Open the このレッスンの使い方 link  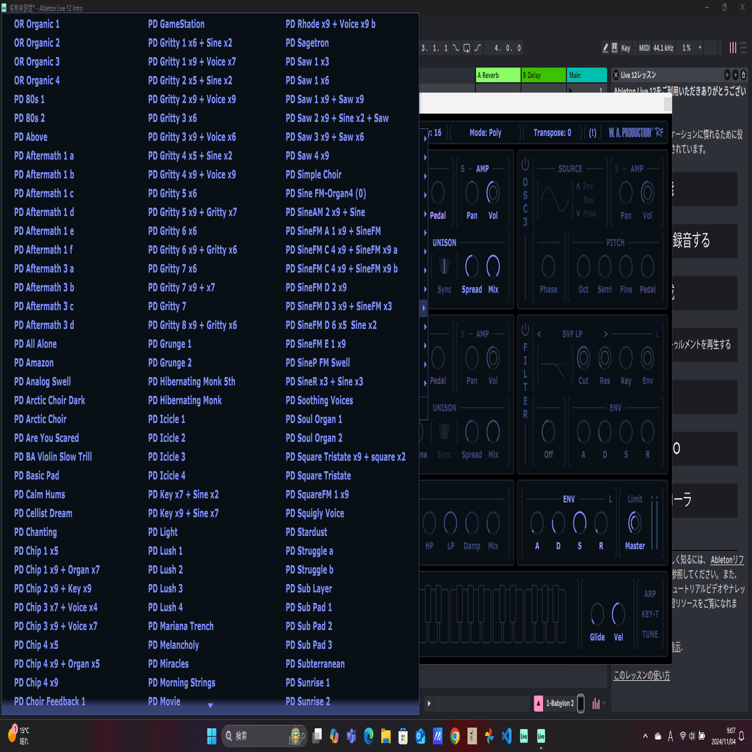[x=642, y=675]
